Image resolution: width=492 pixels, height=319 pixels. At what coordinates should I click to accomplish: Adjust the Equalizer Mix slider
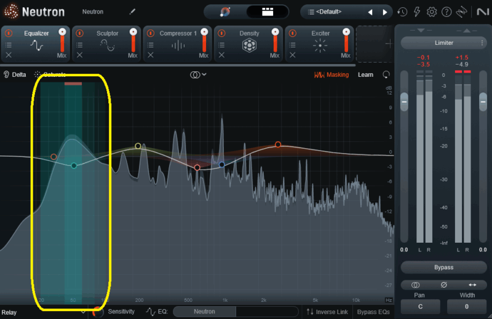[62, 40]
